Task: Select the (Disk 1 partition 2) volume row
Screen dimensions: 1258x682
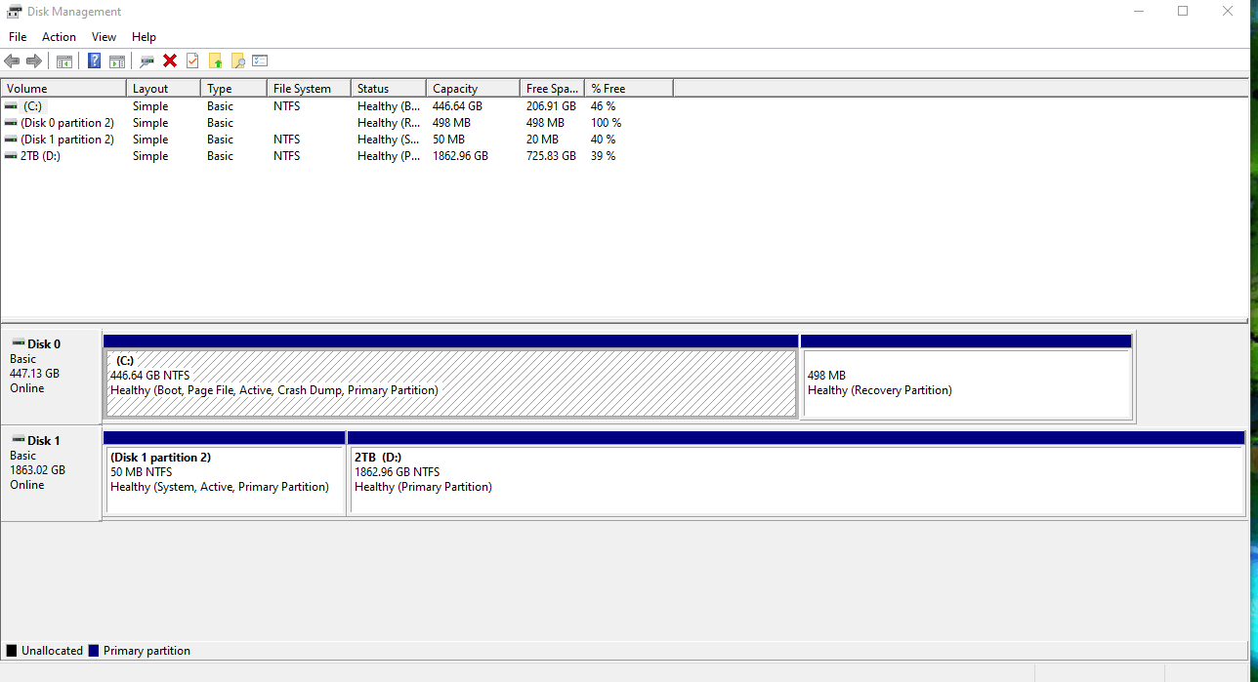Action: pos(337,140)
